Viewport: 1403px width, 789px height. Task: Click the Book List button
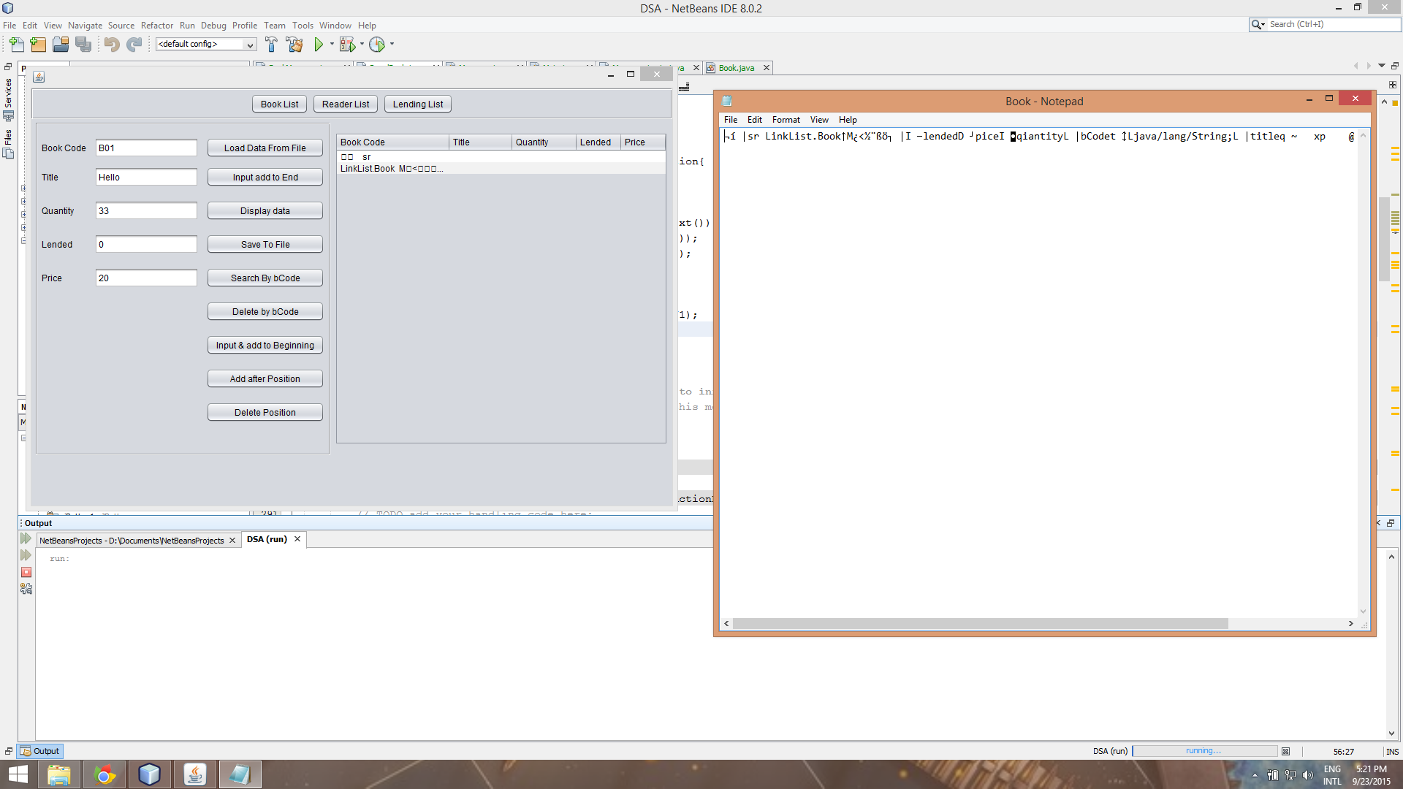279,104
